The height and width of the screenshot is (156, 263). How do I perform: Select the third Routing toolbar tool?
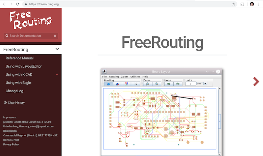tap(127, 84)
